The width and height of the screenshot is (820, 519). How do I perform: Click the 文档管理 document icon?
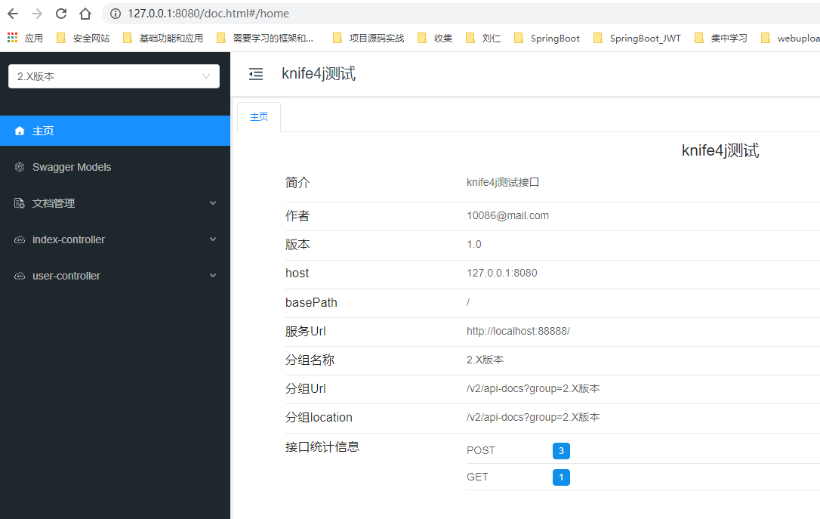point(20,203)
